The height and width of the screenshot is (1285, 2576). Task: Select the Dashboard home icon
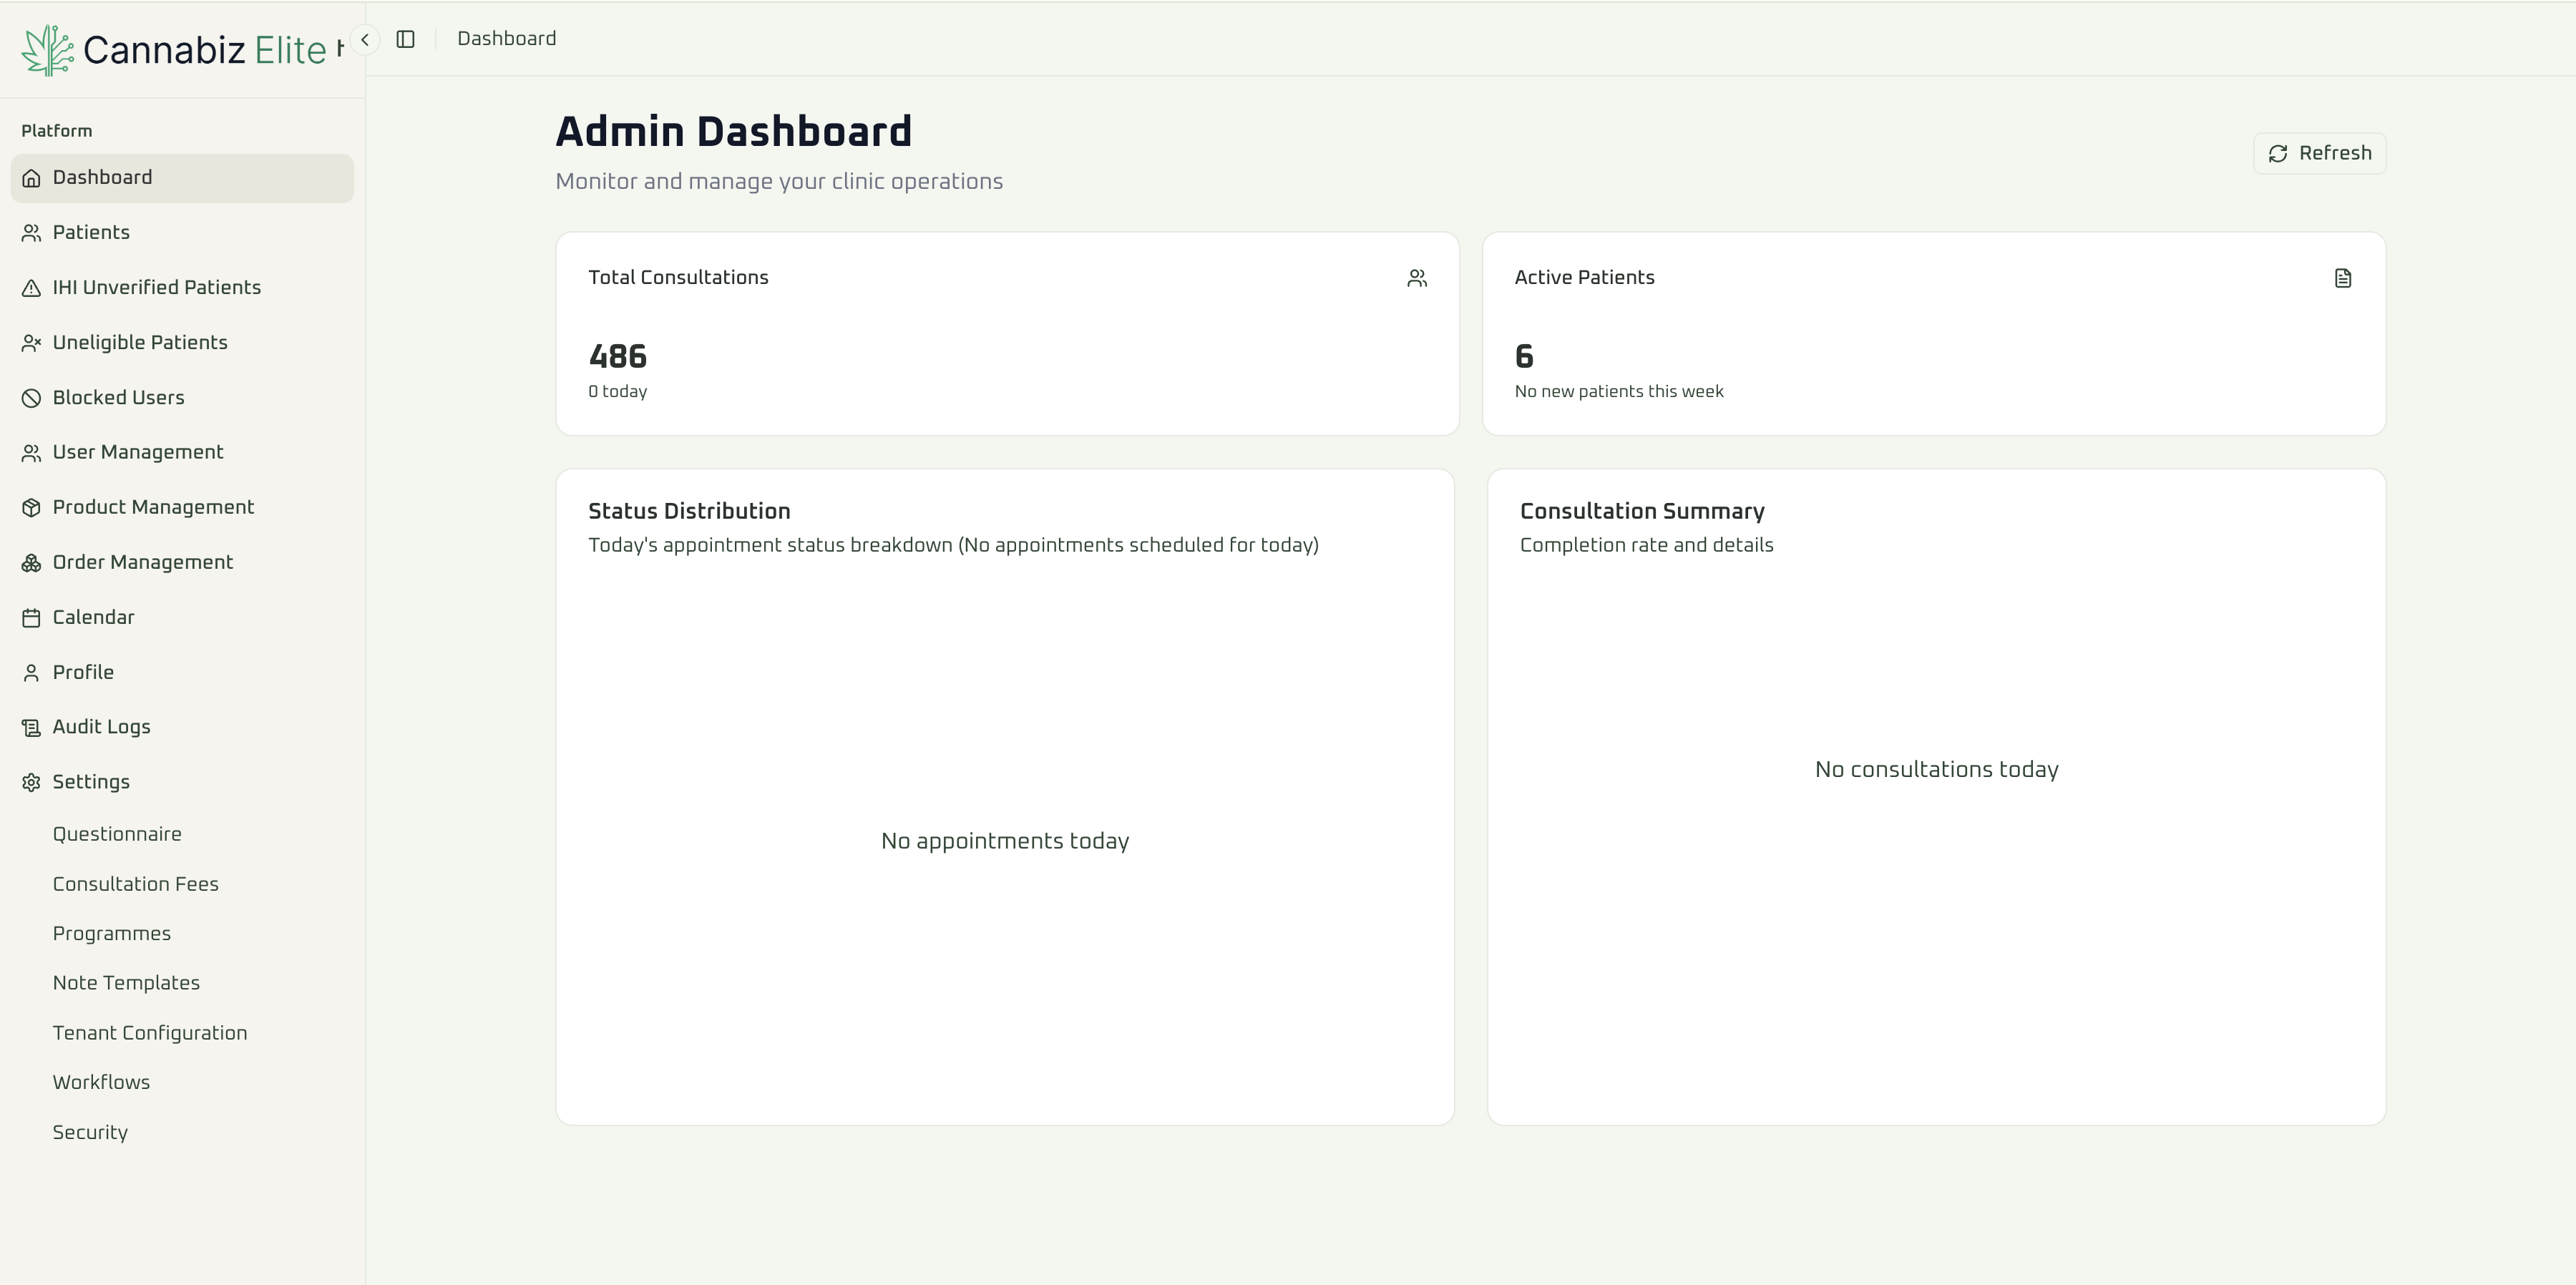(31, 177)
